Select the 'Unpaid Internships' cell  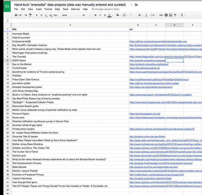pos(70,178)
